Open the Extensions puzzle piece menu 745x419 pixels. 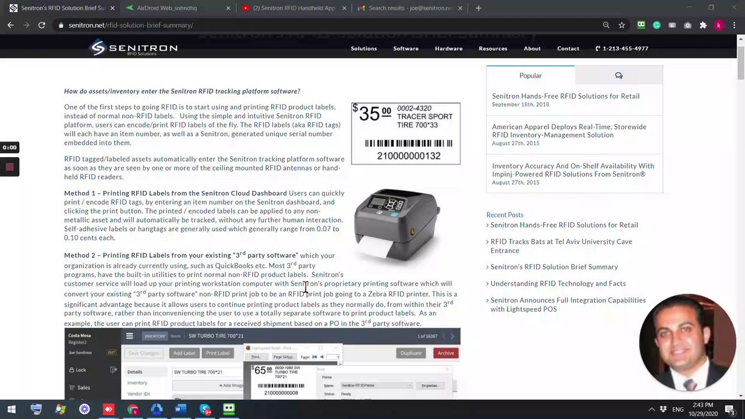pyautogui.click(x=703, y=25)
